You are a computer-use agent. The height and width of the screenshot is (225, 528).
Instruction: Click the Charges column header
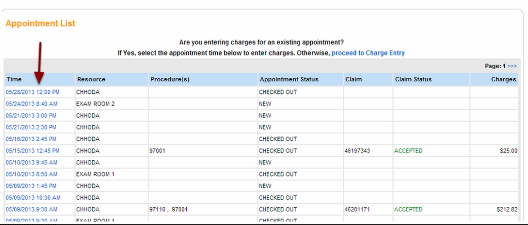click(503, 79)
